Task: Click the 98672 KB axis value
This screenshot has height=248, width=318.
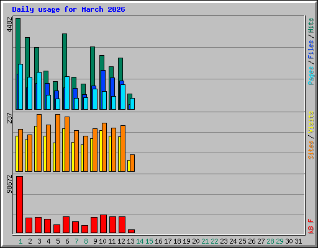Action: (10, 184)
